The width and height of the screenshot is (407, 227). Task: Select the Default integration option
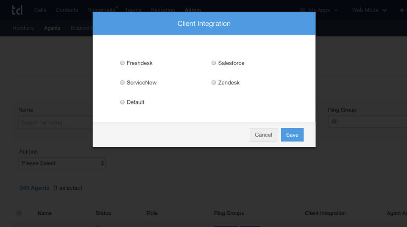click(x=123, y=102)
